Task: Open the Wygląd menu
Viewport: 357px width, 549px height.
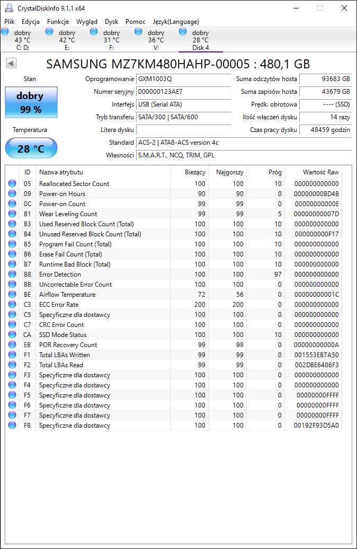Action: pos(87,22)
